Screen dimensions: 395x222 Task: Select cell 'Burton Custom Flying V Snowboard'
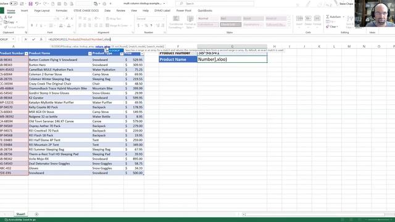click(60, 60)
